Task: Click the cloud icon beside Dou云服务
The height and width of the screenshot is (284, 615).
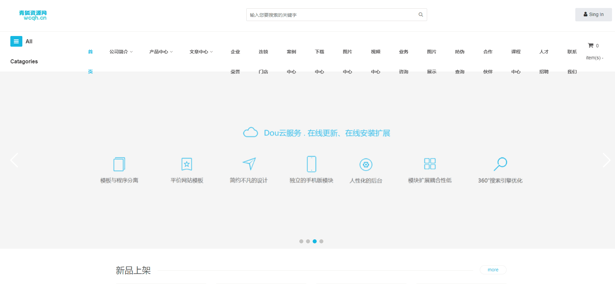Action: [251, 132]
